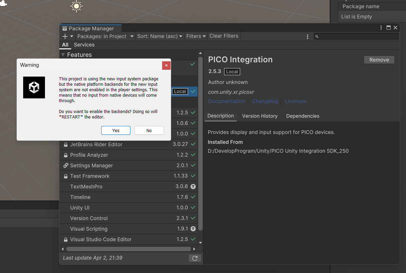Click the lock icon on Profile Analyzer
The width and height of the screenshot is (406, 273).
pyautogui.click(x=66, y=155)
